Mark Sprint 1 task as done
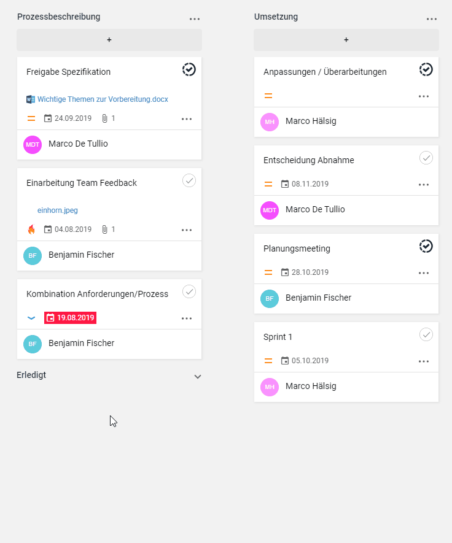This screenshot has height=543, width=452. pos(426,334)
